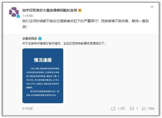Click the 情况通报 heading inside the image
Screen dimensions: 162x118
[43, 60]
